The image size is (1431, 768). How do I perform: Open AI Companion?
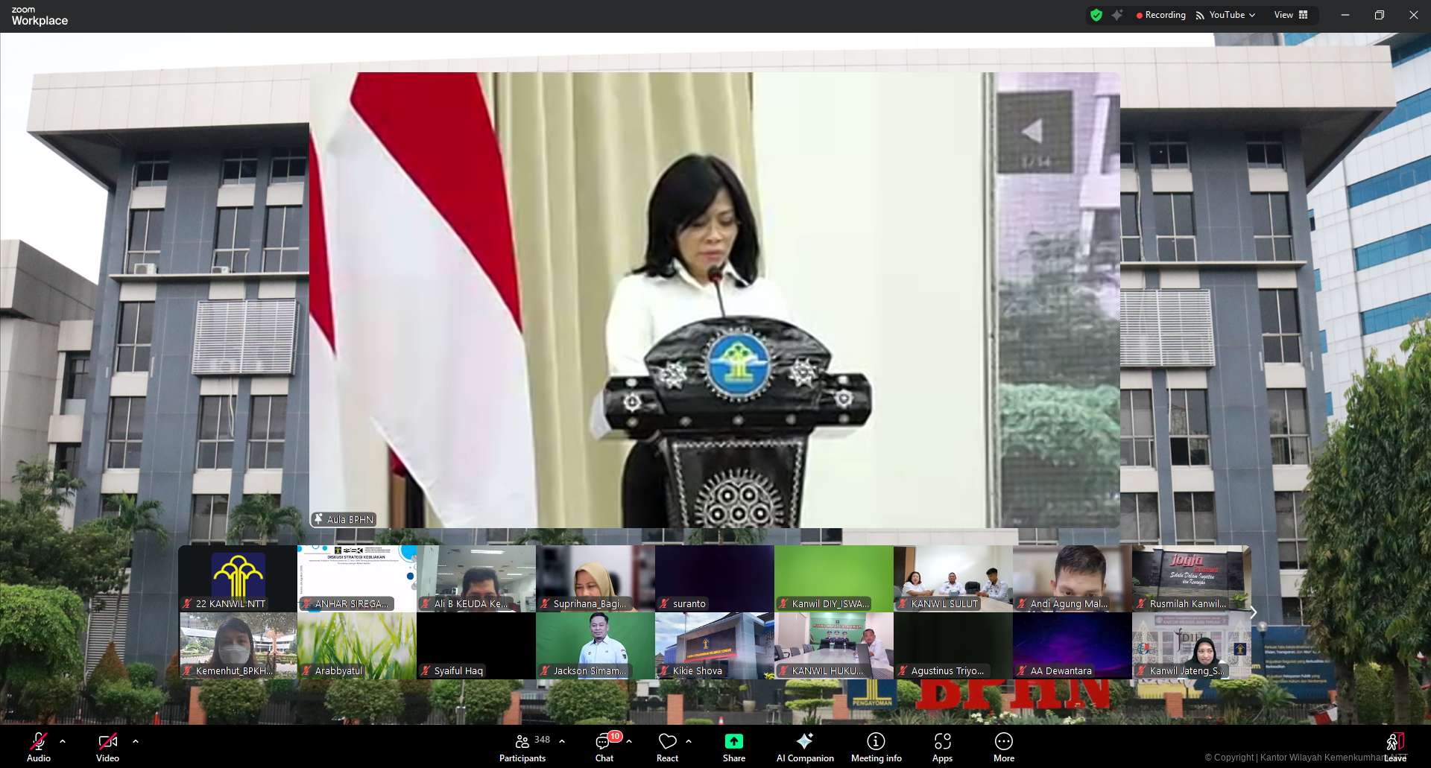(805, 747)
